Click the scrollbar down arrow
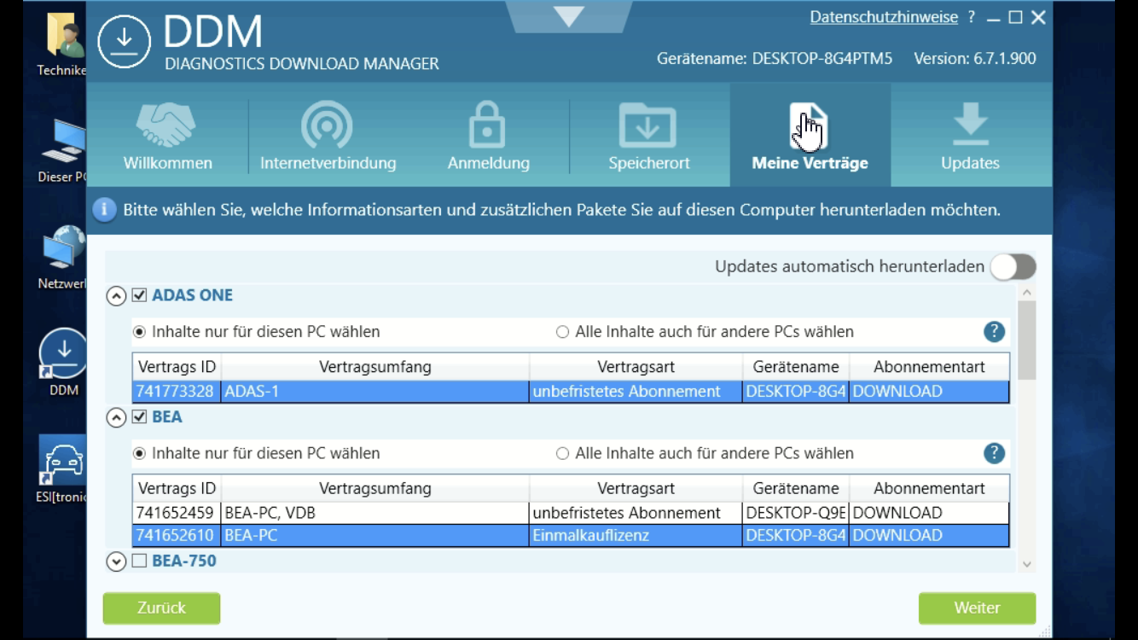Image resolution: width=1138 pixels, height=640 pixels. (x=1026, y=564)
